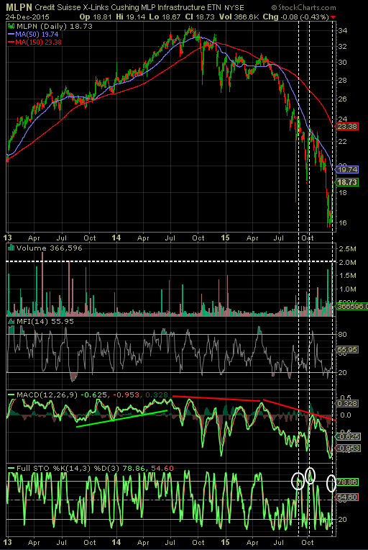The image size is (368, 550).
Task: Click the 26 price axis label
Action: point(343,99)
